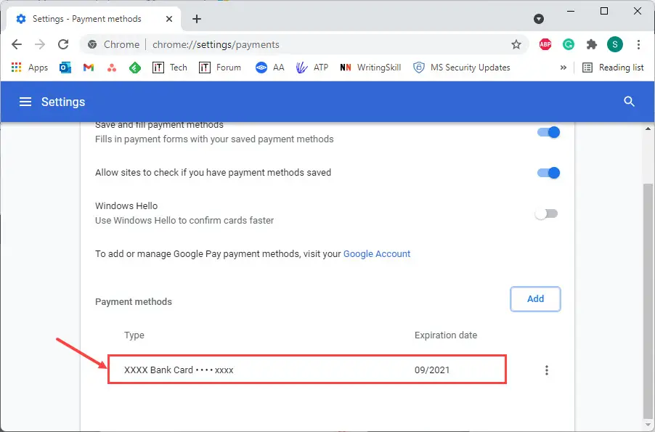Open the Outlook bookmark
This screenshot has width=655, height=432.
coord(65,68)
